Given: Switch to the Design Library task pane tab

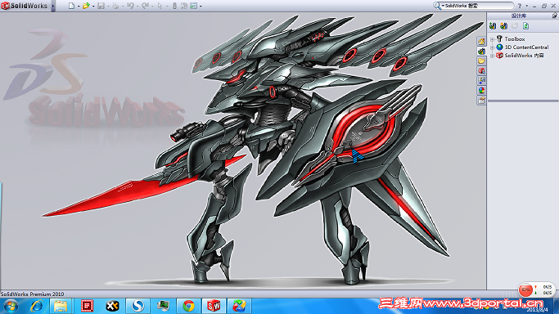Looking at the screenshot, I should click(481, 52).
